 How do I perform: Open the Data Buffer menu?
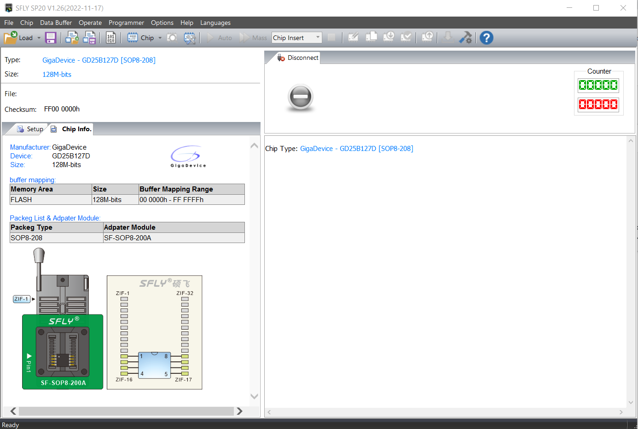pyautogui.click(x=56, y=23)
